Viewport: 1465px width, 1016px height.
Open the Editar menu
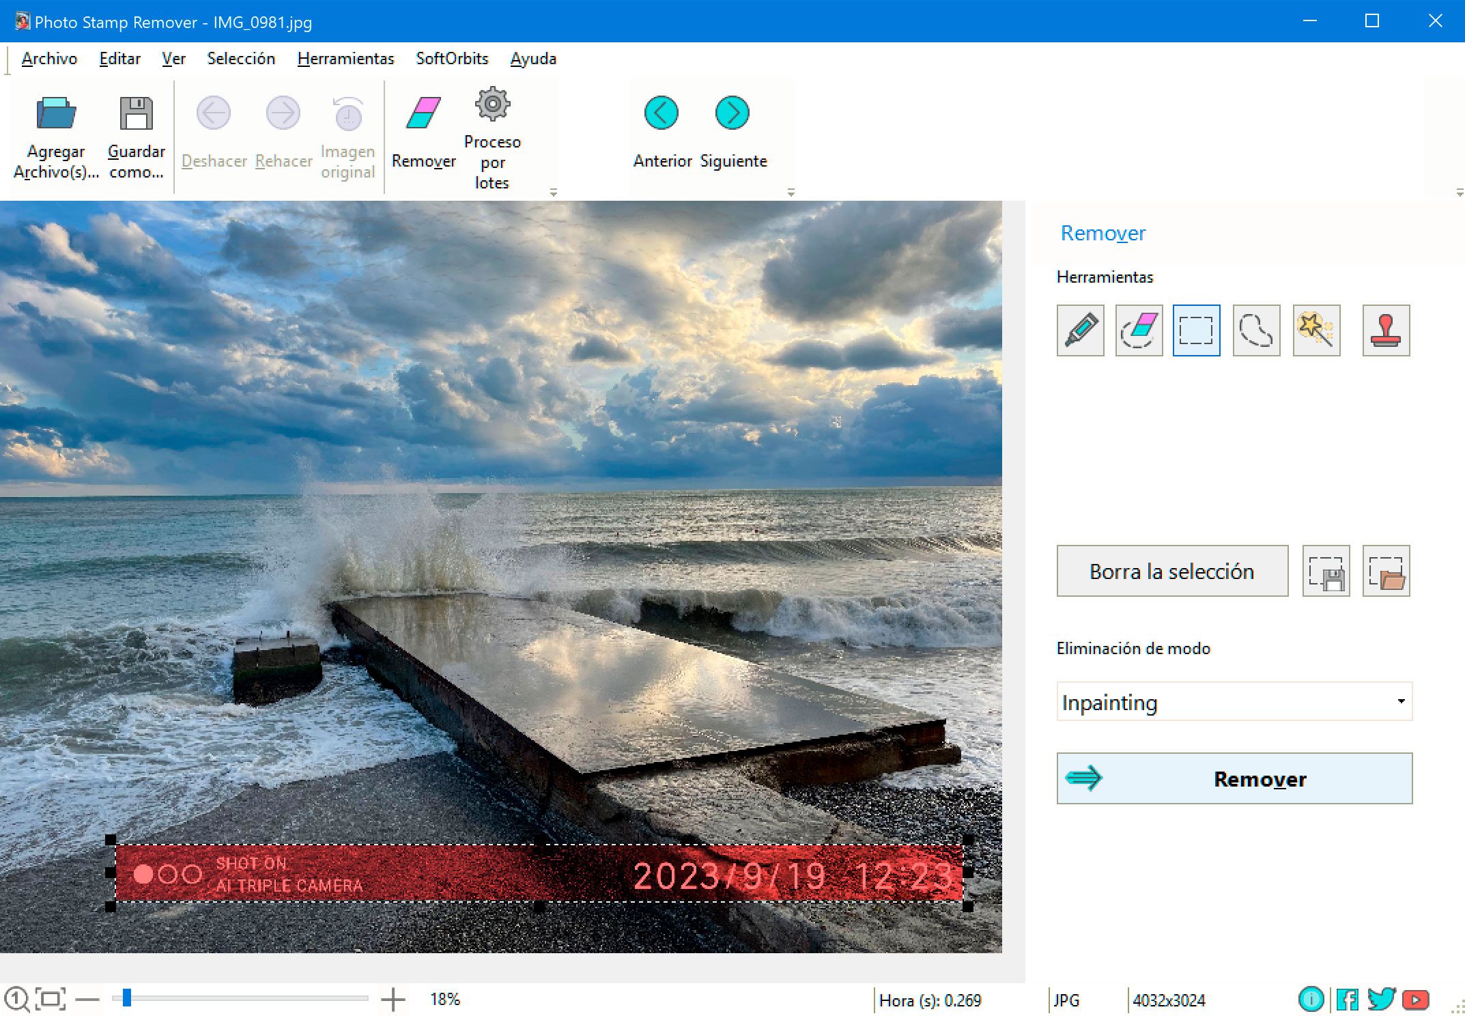pyautogui.click(x=120, y=59)
